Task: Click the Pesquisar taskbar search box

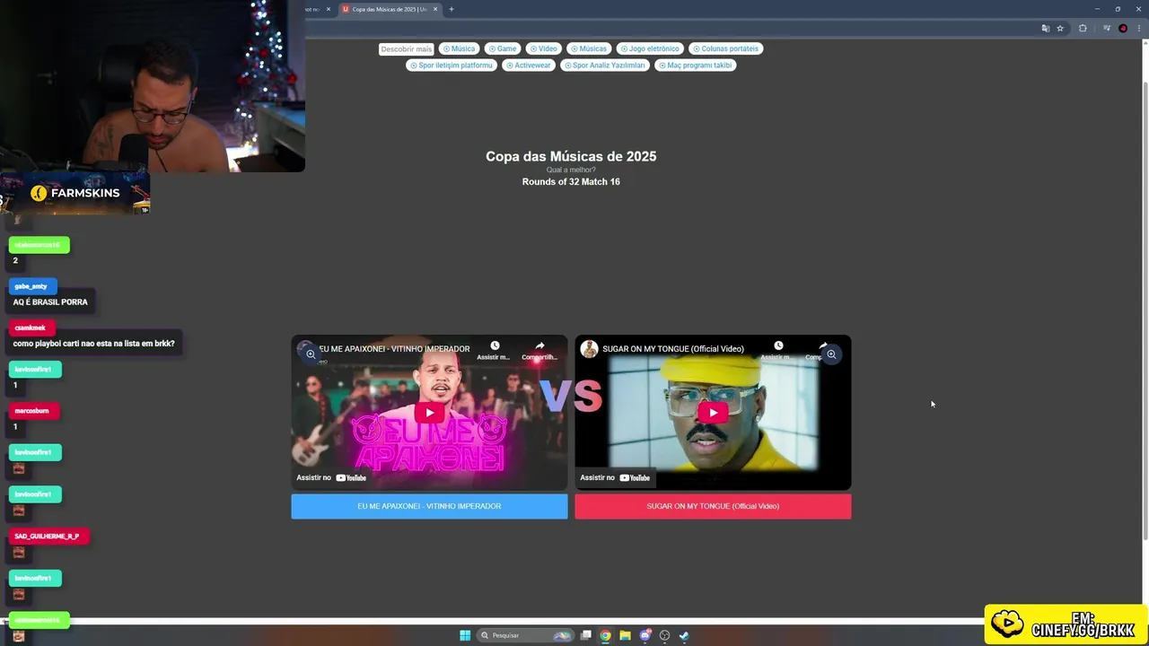Action: point(525,635)
